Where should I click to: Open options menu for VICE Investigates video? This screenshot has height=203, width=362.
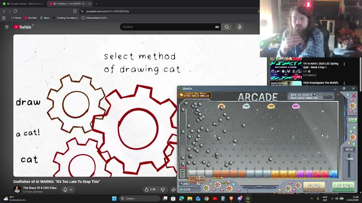click(x=344, y=83)
